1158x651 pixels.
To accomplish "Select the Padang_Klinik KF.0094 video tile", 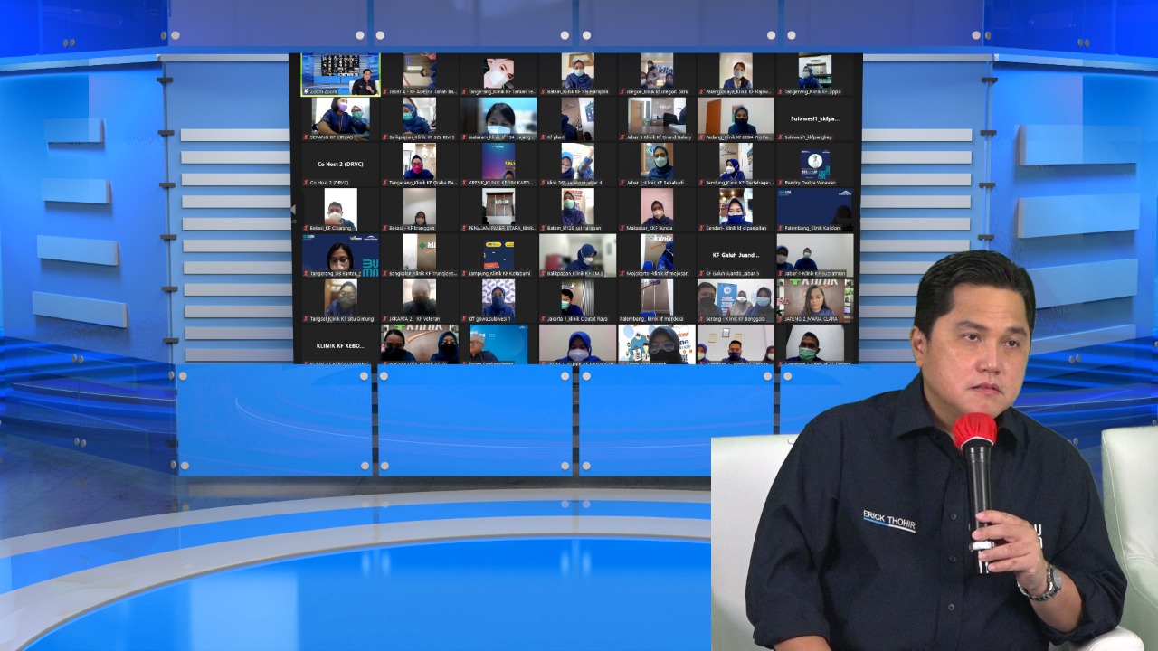I will coord(736,119).
